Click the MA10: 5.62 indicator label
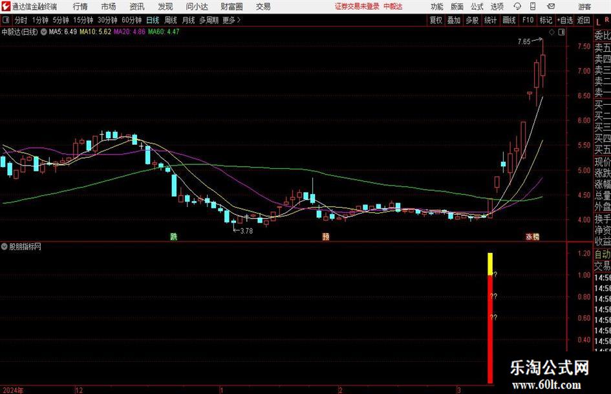Image resolution: width=611 pixels, height=394 pixels. point(95,32)
